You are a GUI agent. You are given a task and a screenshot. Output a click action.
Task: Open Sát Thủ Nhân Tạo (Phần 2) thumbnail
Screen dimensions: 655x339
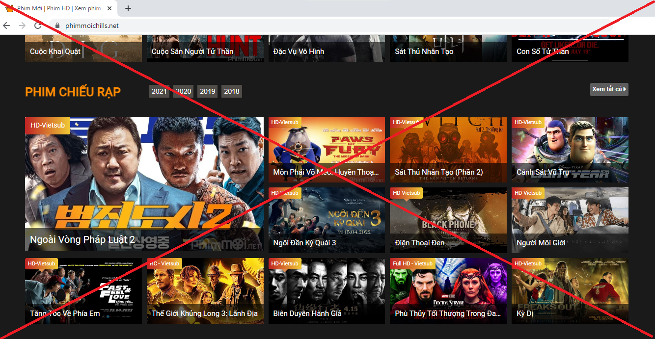(x=448, y=150)
